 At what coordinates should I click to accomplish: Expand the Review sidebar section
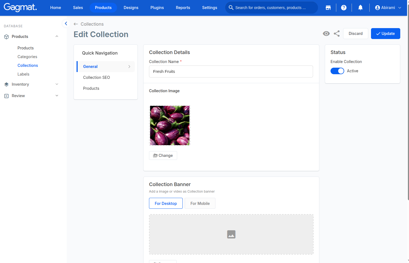[57, 96]
